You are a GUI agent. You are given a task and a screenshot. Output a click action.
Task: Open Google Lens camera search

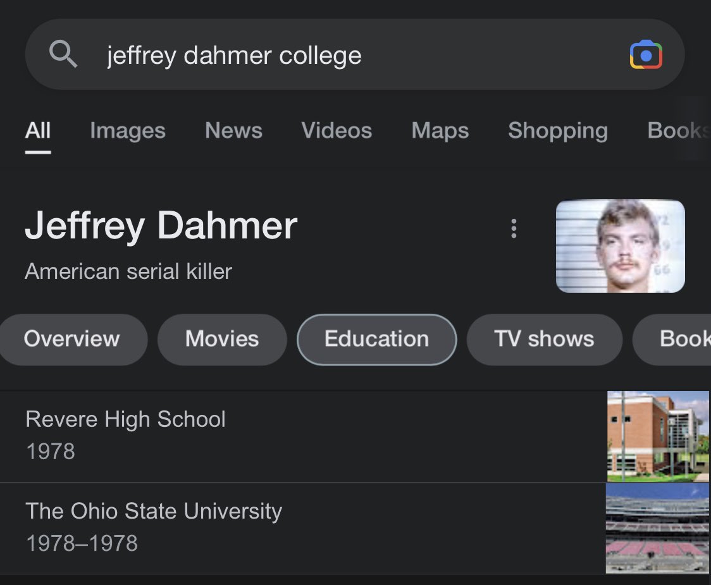point(646,54)
